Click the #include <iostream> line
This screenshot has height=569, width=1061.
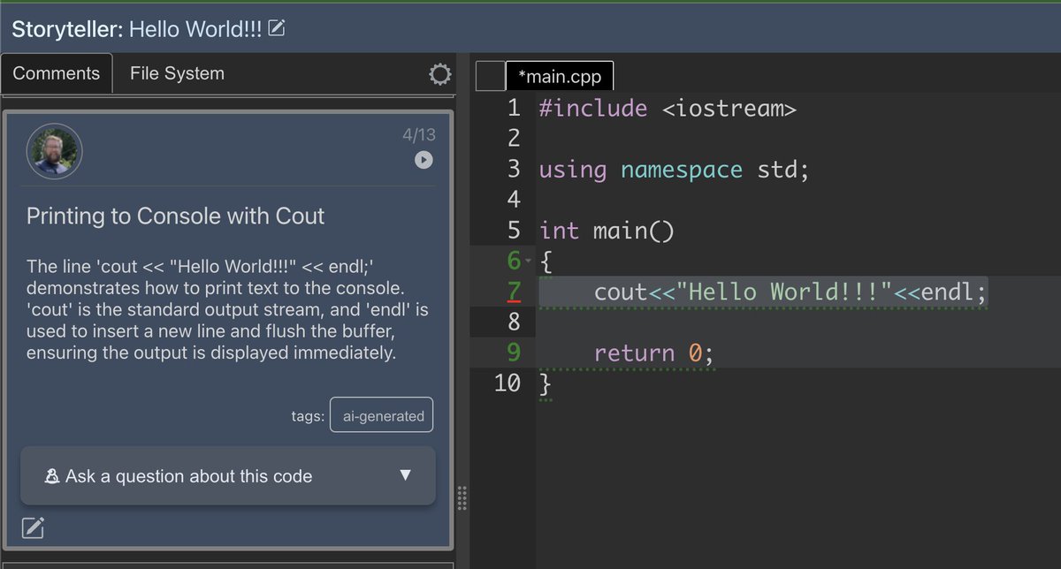668,109
